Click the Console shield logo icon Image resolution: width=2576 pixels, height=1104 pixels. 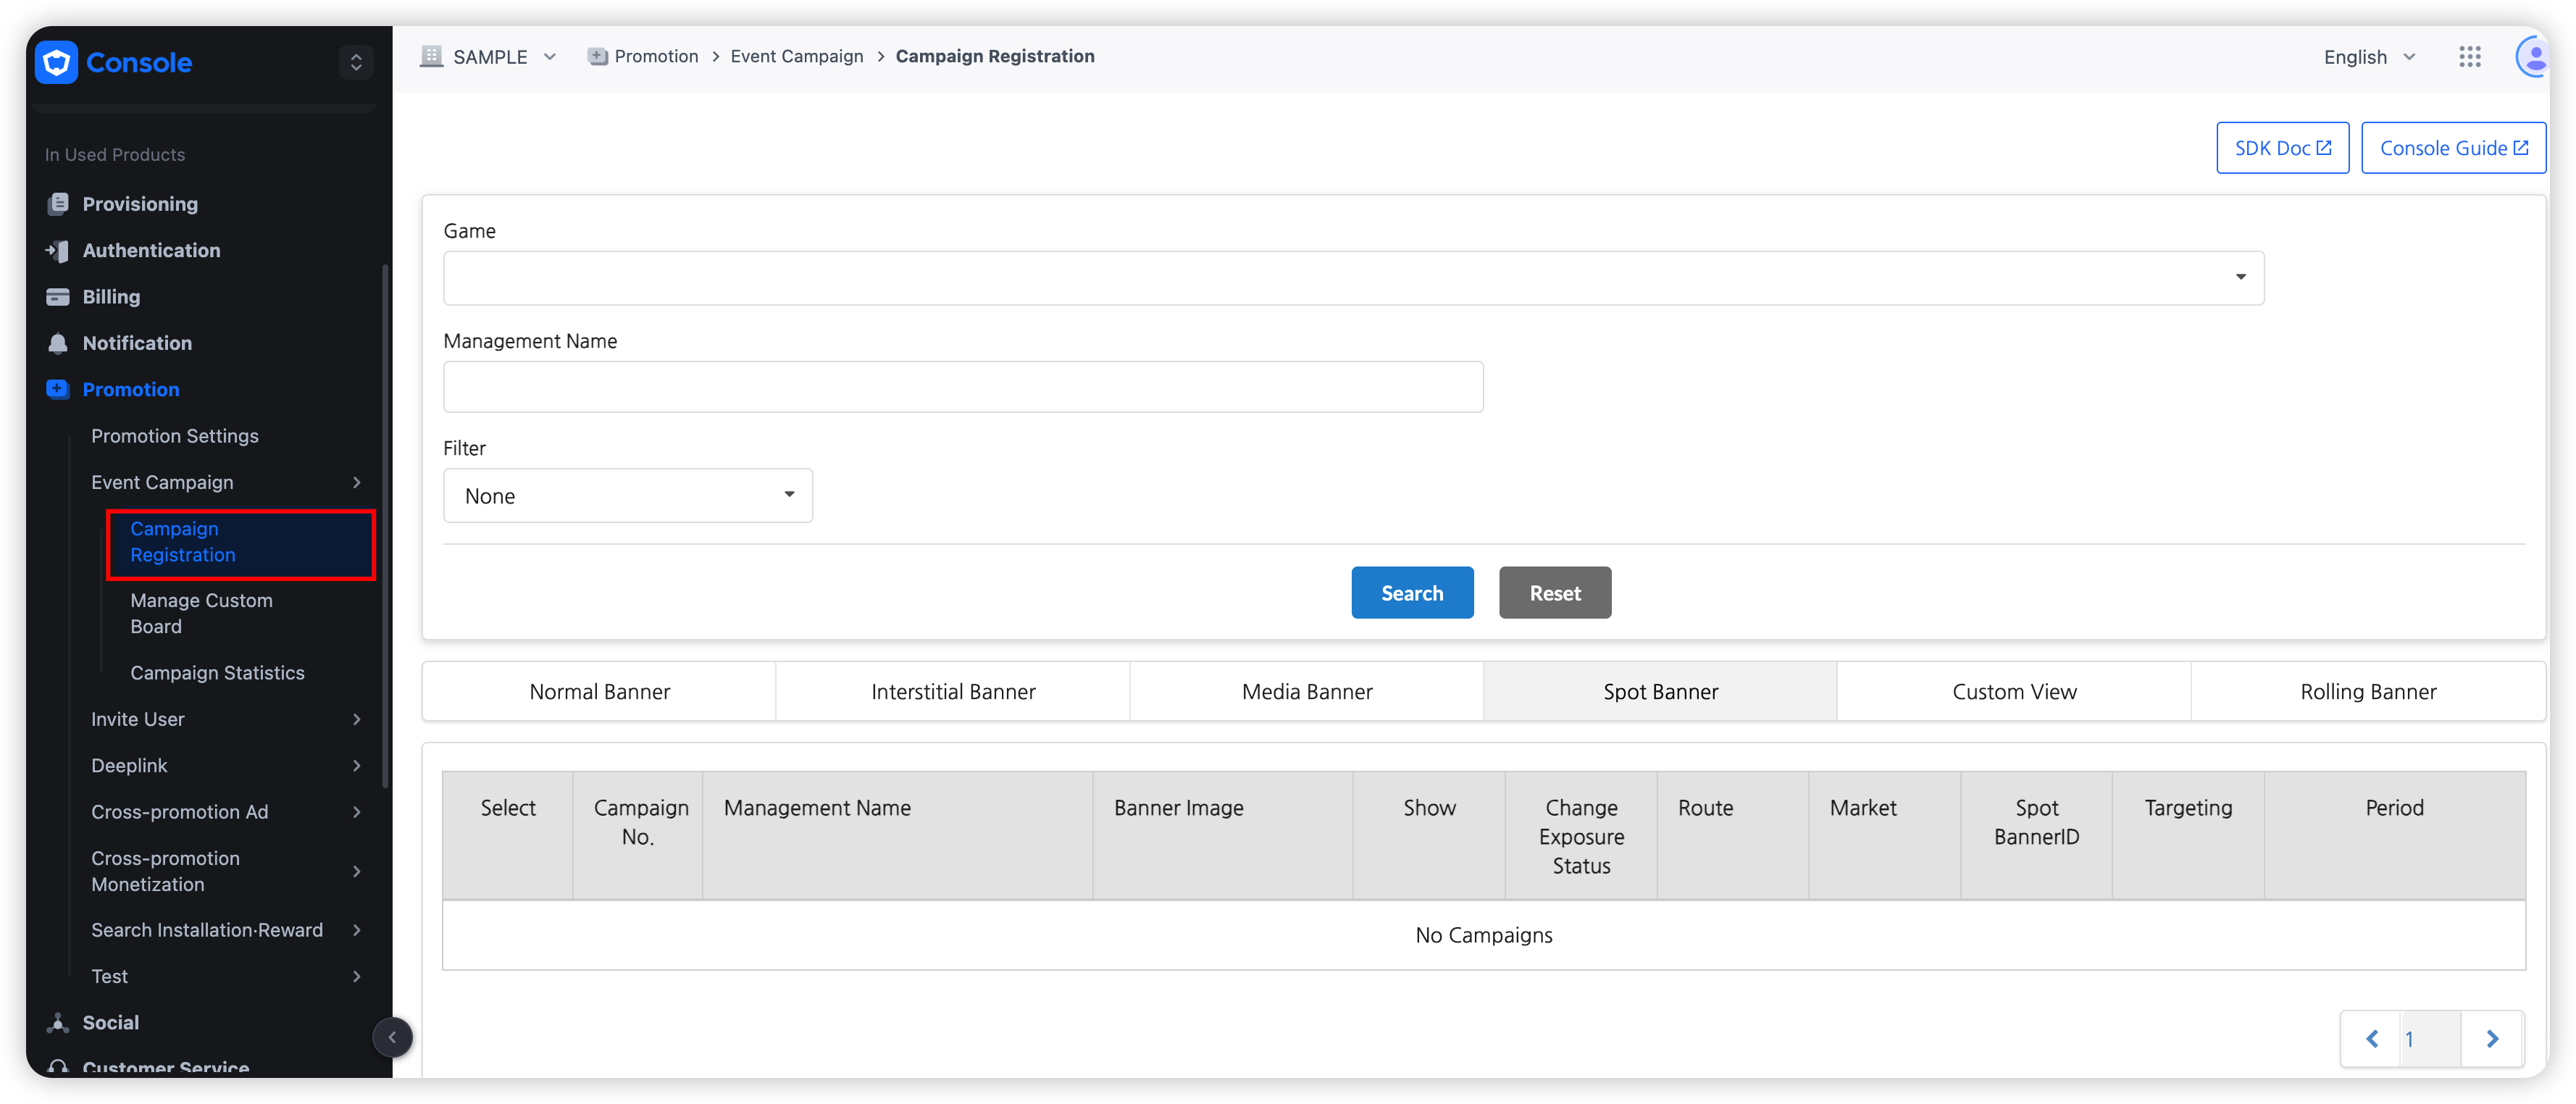[56, 63]
